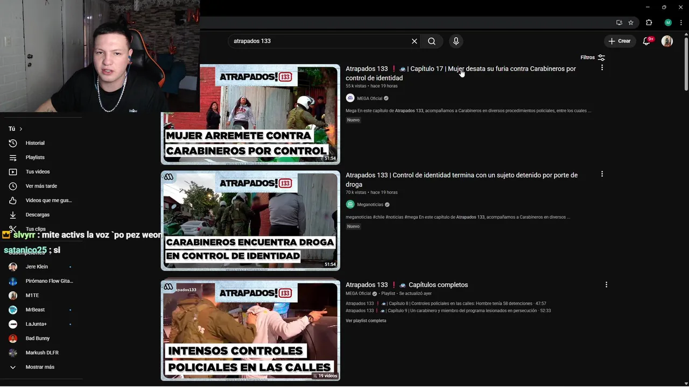
Task: Open options menu for Capítulos completos playlist
Action: (x=606, y=284)
